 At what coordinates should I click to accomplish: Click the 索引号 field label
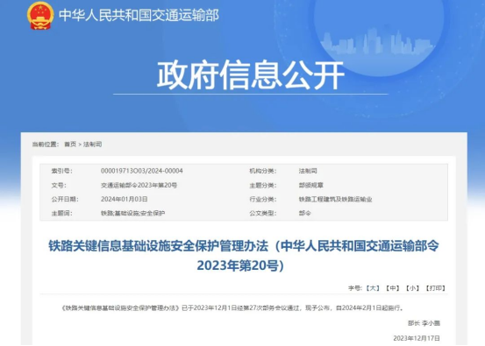pos(62,171)
